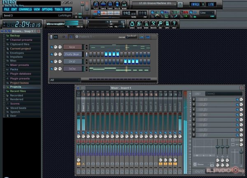The height and width of the screenshot is (178, 247).
Task: Open the EDIT menu
Action: coord(14,9)
